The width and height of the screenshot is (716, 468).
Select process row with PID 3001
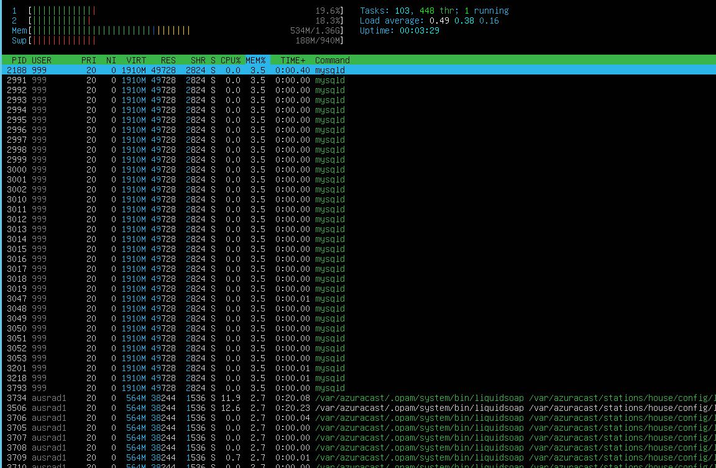(358, 179)
